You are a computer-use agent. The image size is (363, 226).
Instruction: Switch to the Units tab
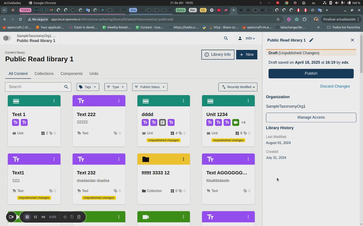click(x=94, y=73)
